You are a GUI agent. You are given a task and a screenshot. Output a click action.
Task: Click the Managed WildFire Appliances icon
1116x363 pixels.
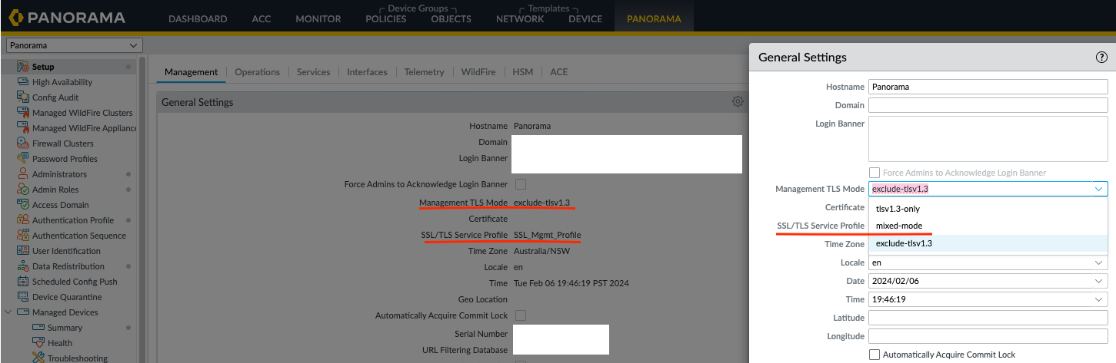(x=23, y=128)
